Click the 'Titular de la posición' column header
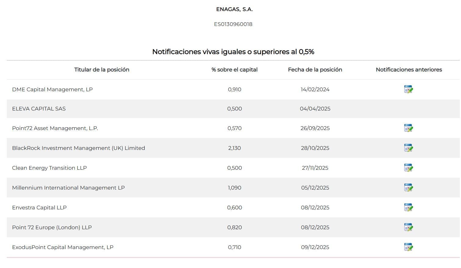This screenshot has width=461, height=268. coord(102,70)
